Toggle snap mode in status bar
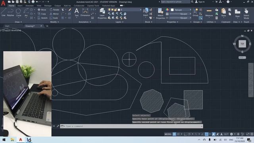 point(178,134)
